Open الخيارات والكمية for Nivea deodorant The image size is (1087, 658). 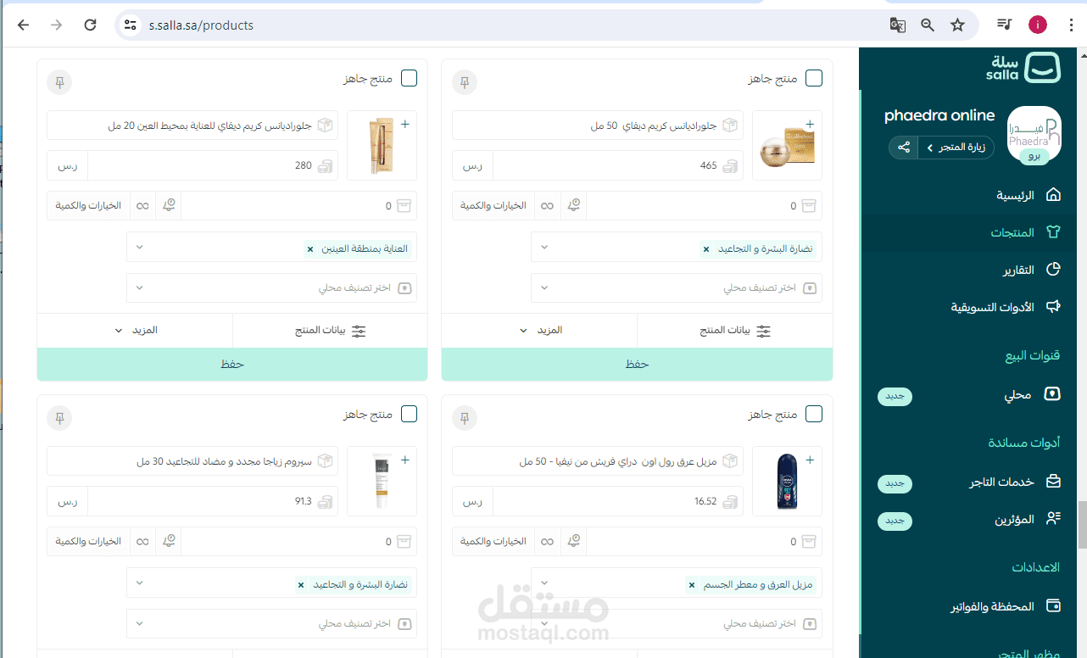pos(493,541)
